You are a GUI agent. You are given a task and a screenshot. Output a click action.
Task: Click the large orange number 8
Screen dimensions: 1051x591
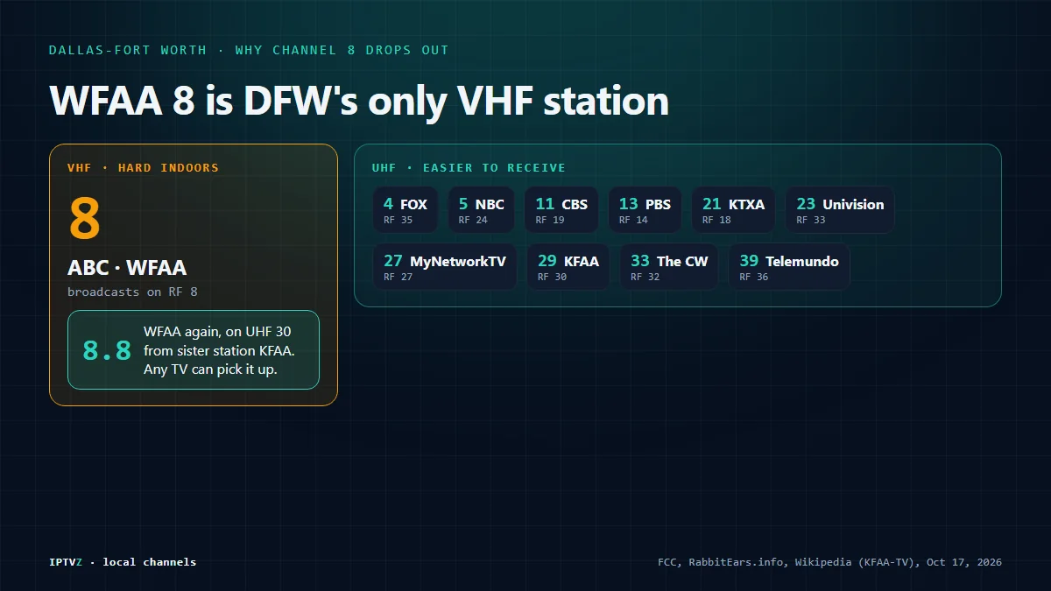85,218
